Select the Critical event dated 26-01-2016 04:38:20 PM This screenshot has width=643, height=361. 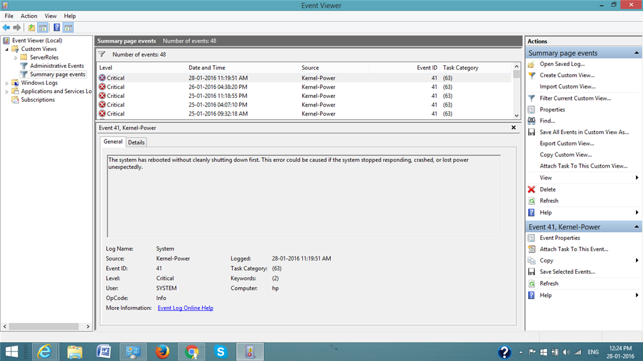tap(304, 87)
